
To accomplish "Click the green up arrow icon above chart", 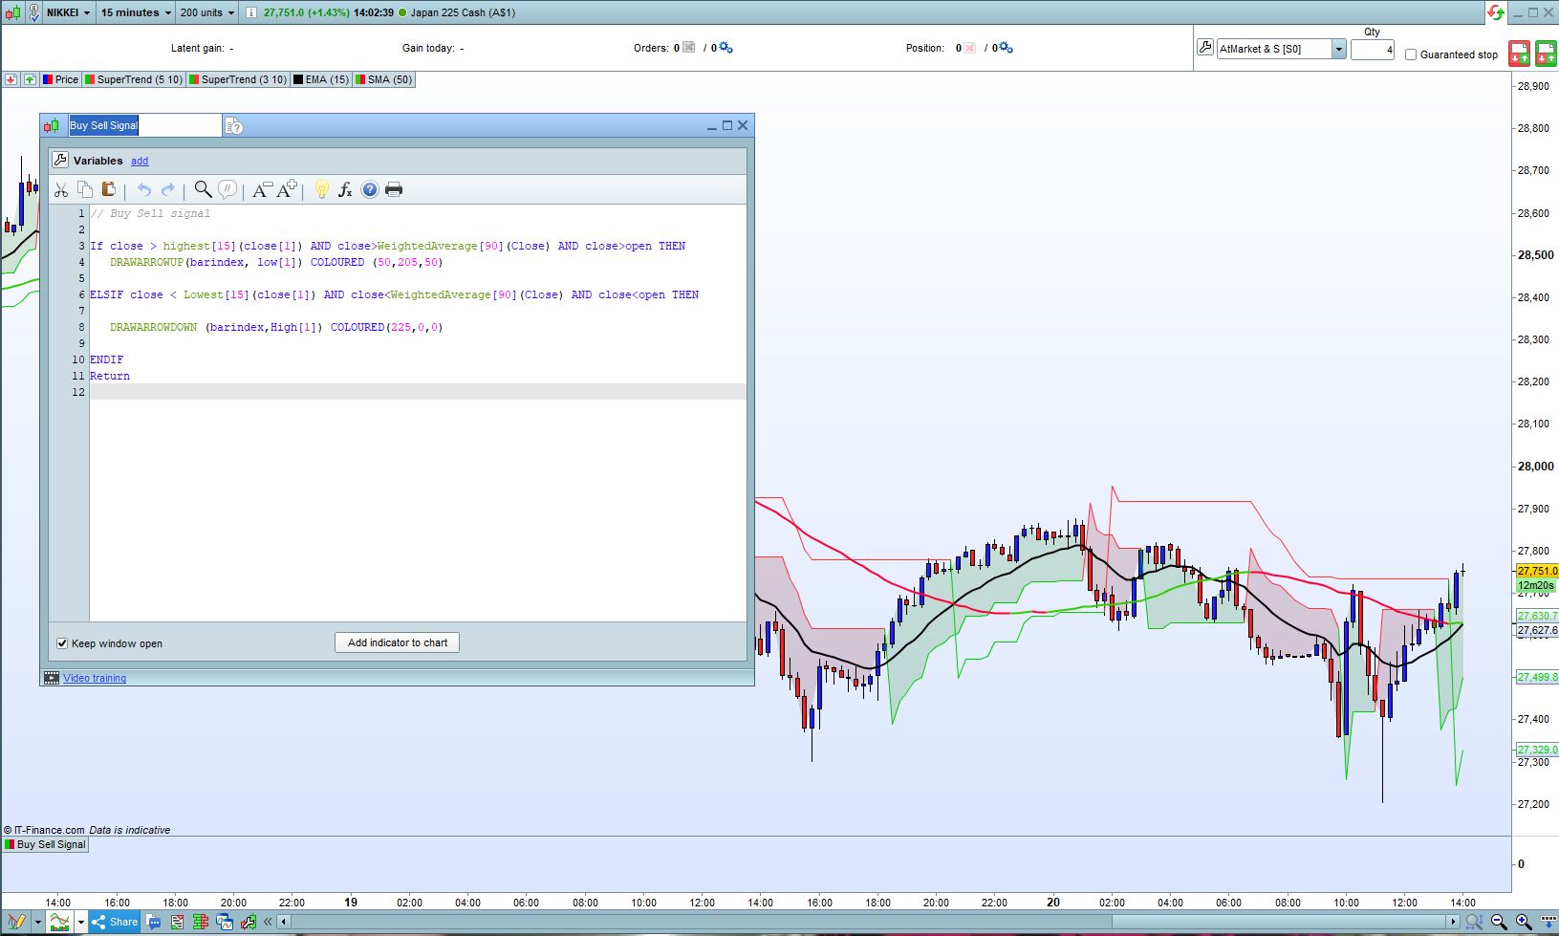I will [30, 79].
